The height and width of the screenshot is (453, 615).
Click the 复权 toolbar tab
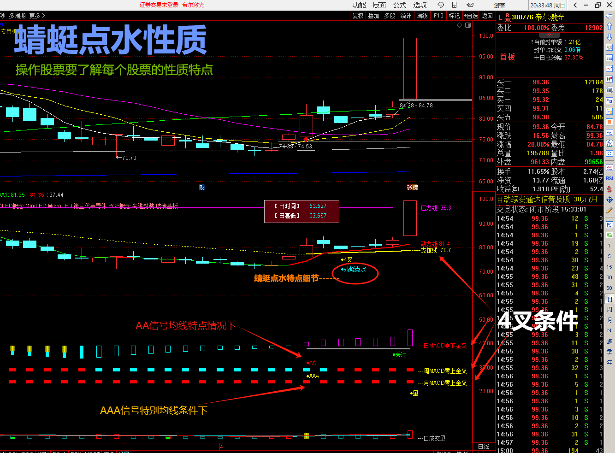[358, 16]
